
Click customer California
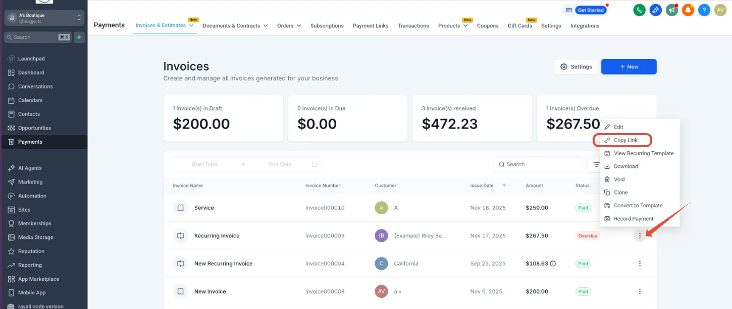click(x=406, y=264)
